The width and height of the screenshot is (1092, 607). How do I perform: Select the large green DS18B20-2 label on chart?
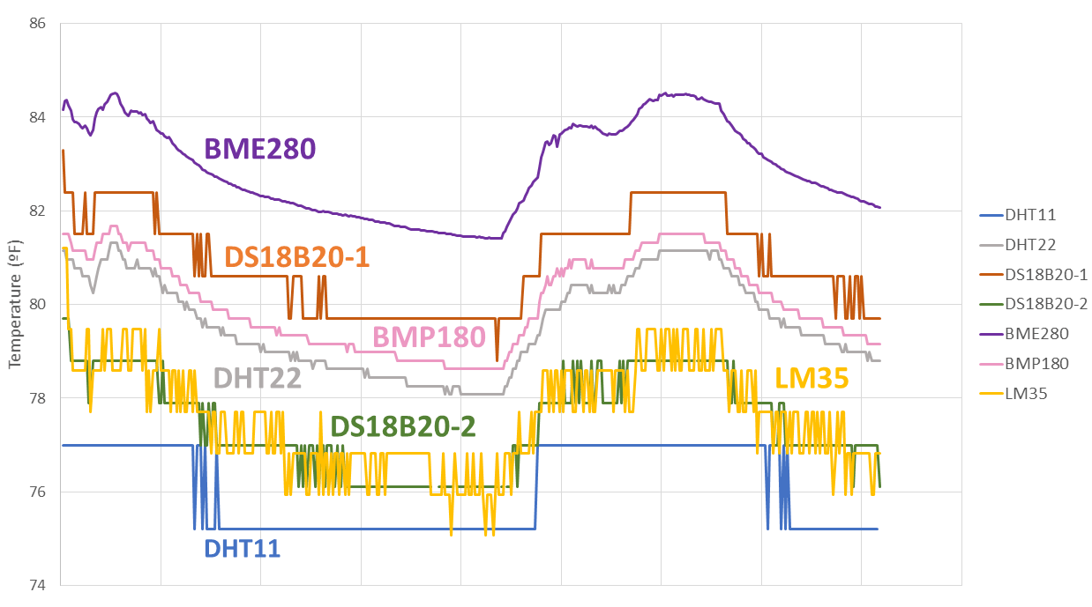click(403, 427)
